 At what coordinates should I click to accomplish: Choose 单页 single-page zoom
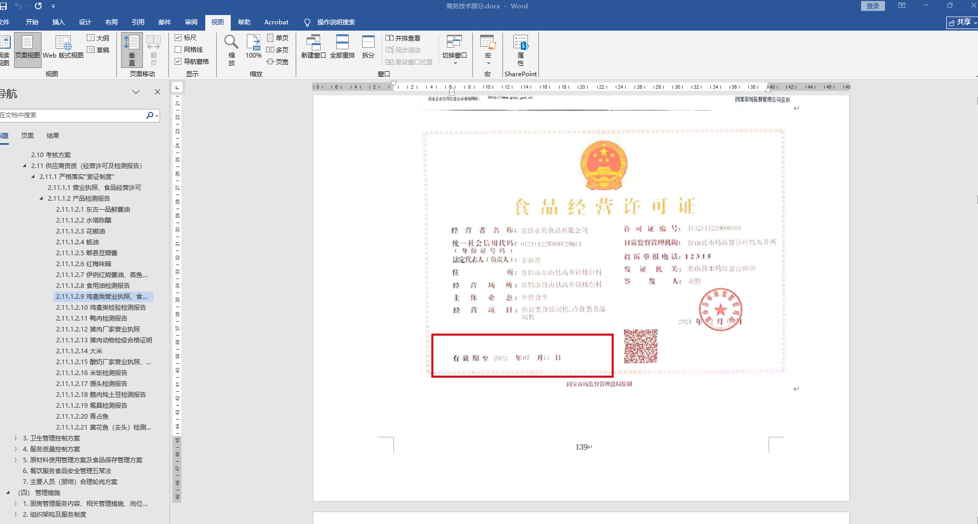(x=277, y=38)
